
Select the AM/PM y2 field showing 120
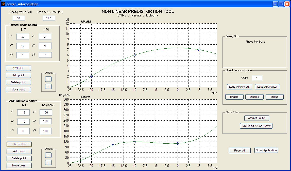point(46,121)
